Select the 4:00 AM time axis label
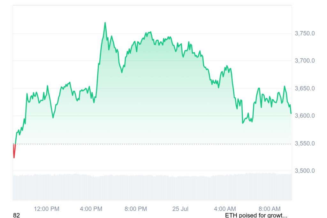Screen dimensions: 327x218 225,209
